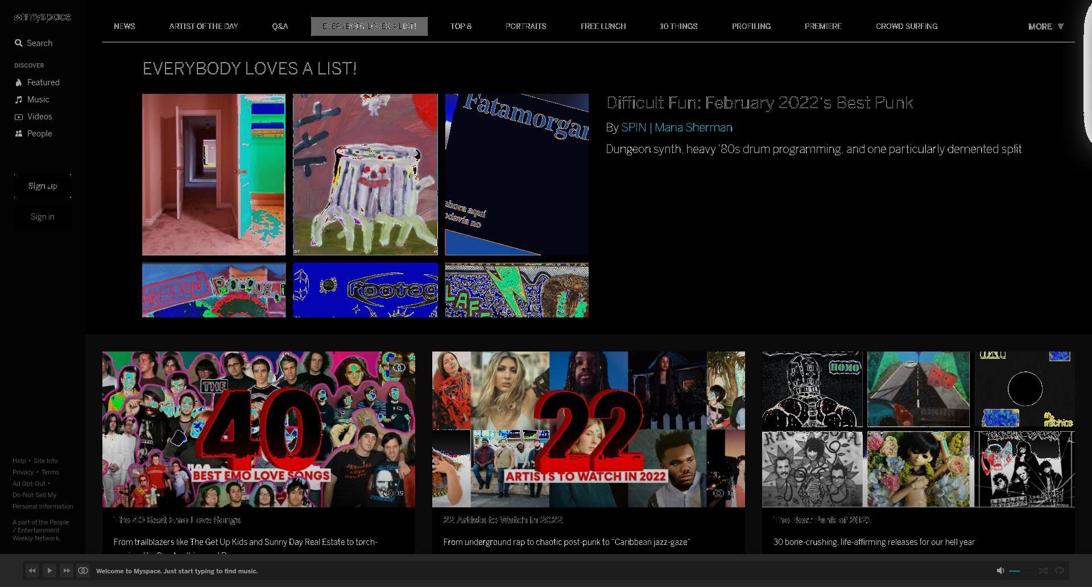Click 'From underground rap to chaotic post-punk' text
Screen dimensions: 1092x587
pos(566,542)
